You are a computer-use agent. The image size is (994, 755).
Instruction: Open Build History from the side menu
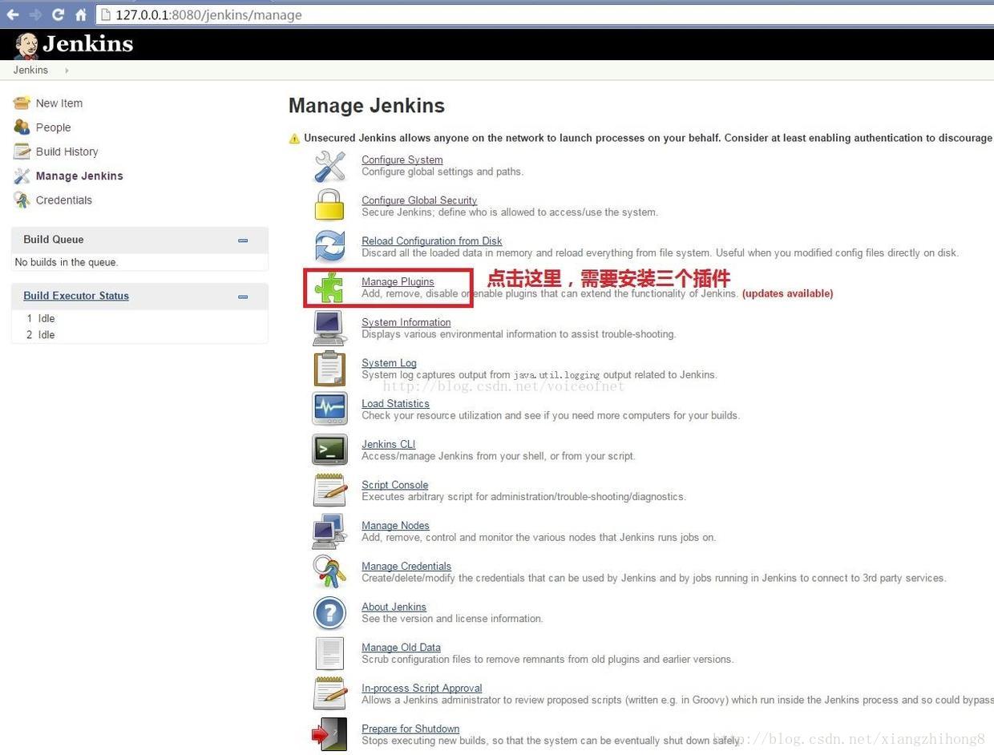pyautogui.click(x=67, y=151)
